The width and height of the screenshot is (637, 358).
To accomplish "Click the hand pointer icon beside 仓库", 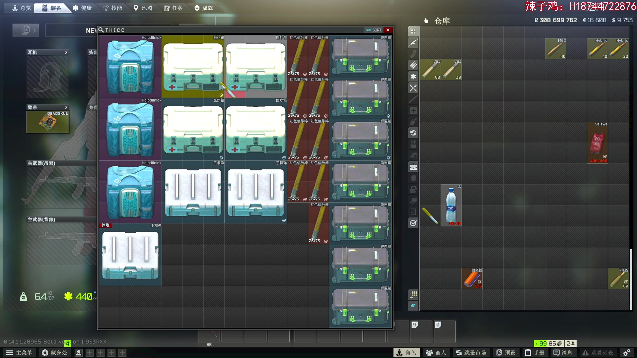I will 426,21.
